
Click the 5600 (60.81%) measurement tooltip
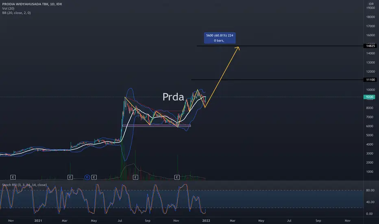coord(220,38)
